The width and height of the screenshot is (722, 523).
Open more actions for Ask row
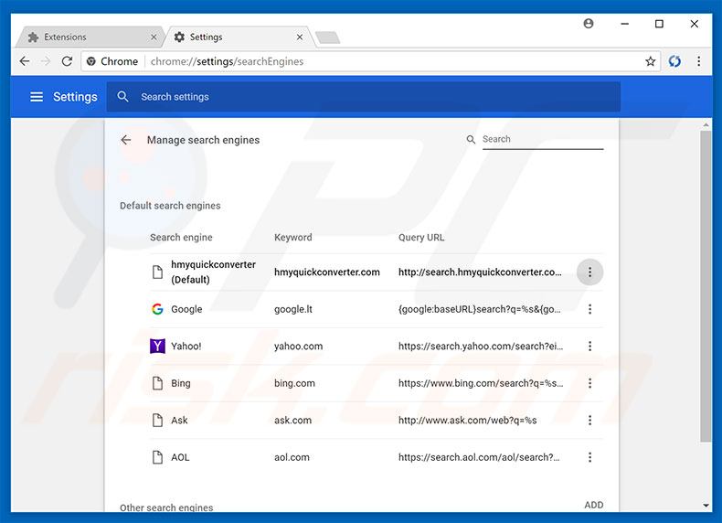click(589, 421)
